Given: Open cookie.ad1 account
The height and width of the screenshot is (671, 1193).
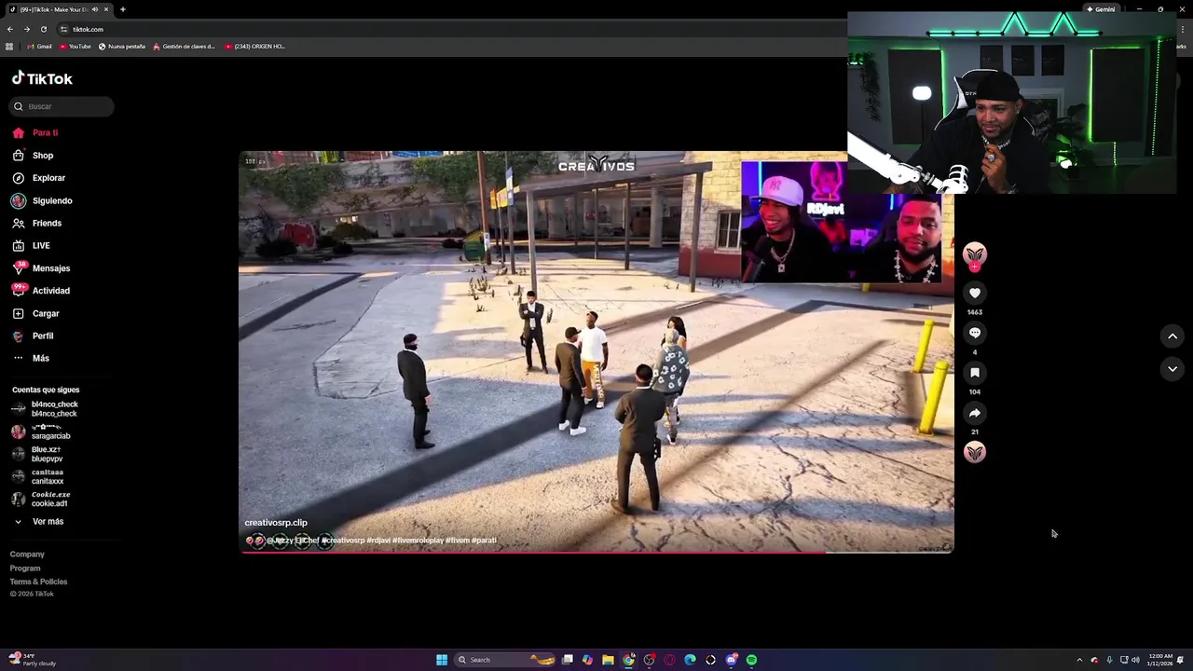Looking at the screenshot, I should (x=40, y=499).
